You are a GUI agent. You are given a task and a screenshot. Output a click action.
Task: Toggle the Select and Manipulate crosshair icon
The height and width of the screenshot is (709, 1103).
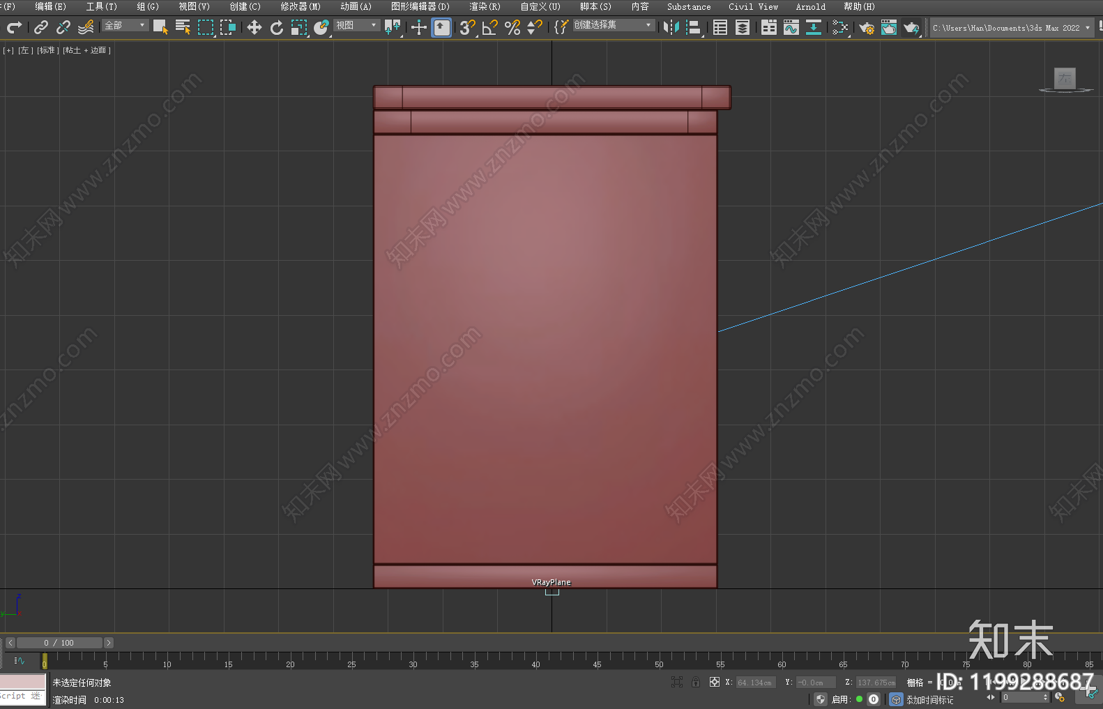coord(418,27)
